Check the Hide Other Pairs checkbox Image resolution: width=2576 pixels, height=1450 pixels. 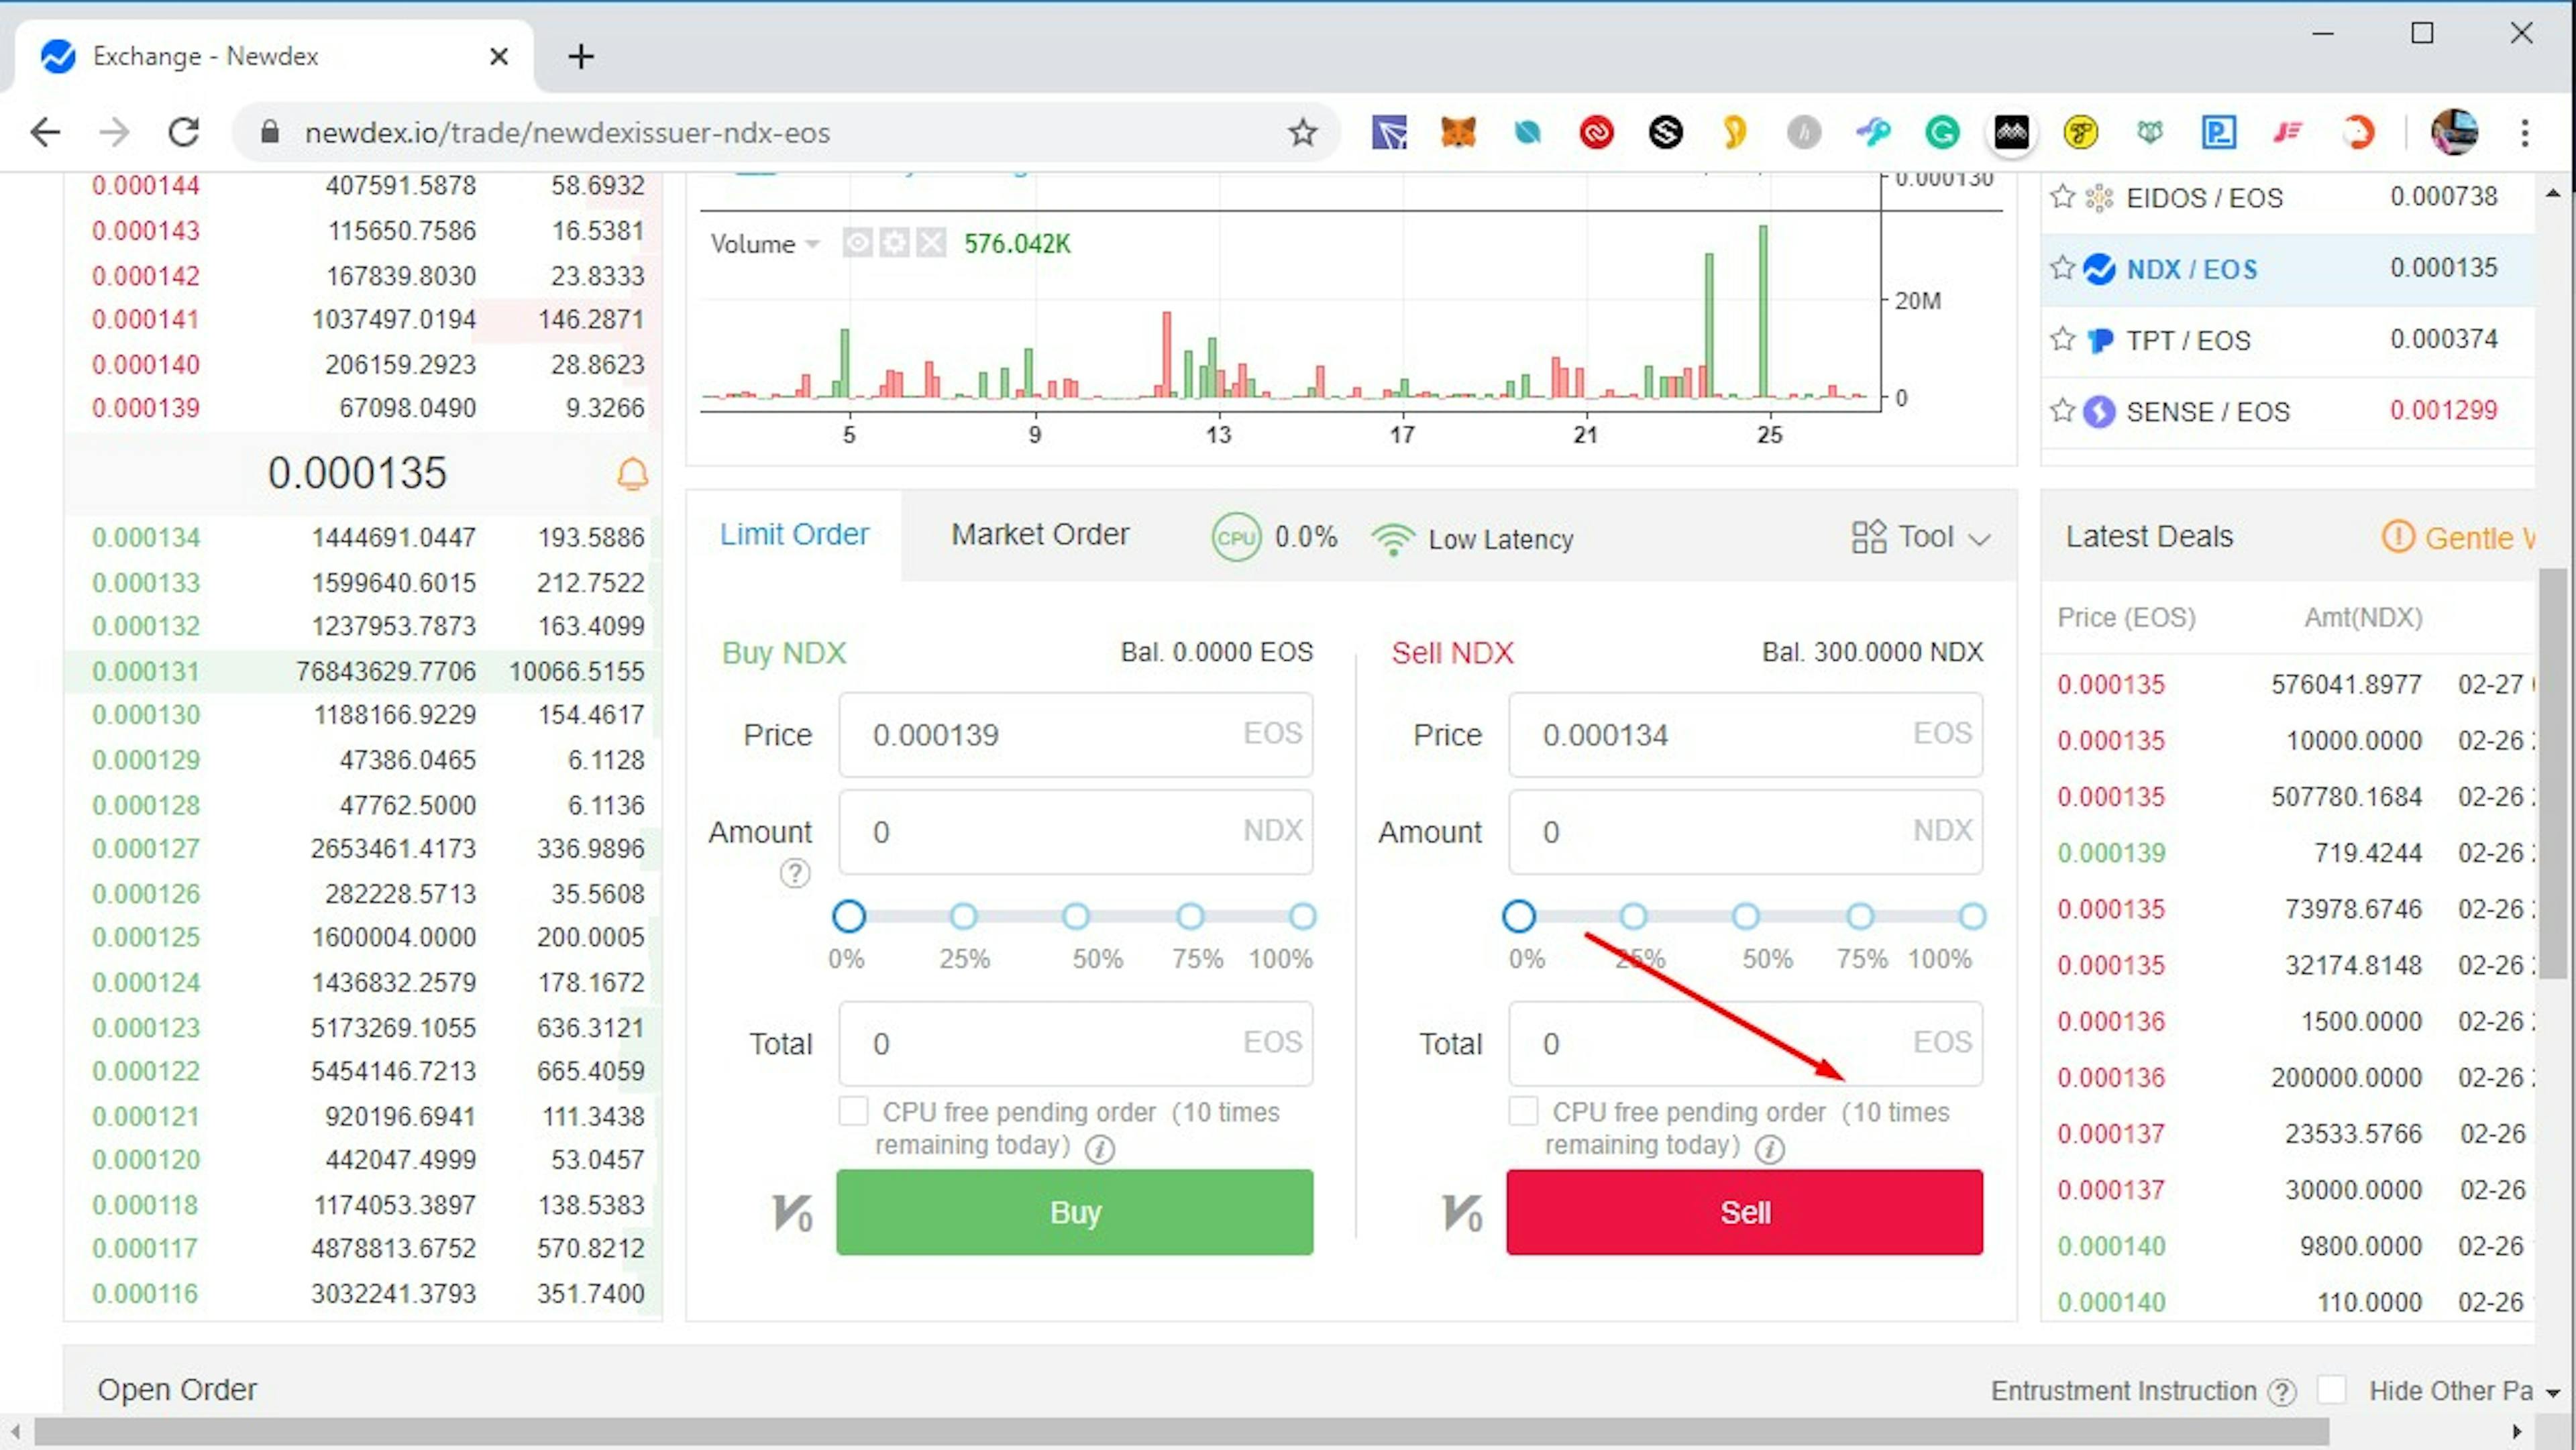(2332, 1389)
